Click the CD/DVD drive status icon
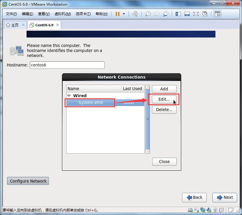The height and width of the screenshot is (215, 242). point(197,210)
